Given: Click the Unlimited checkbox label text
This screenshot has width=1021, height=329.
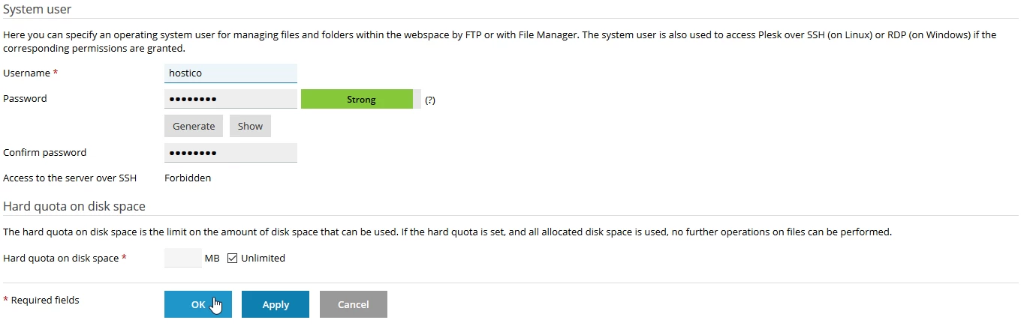Looking at the screenshot, I should click(x=263, y=259).
